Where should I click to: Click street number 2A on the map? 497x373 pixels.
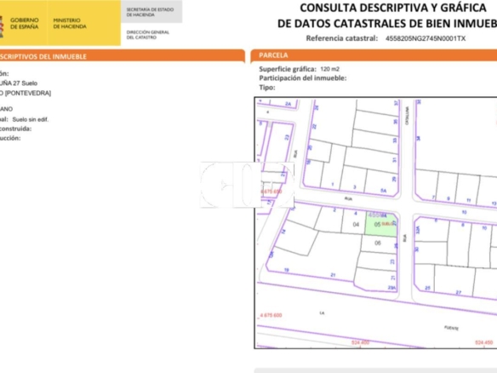pos(288,104)
